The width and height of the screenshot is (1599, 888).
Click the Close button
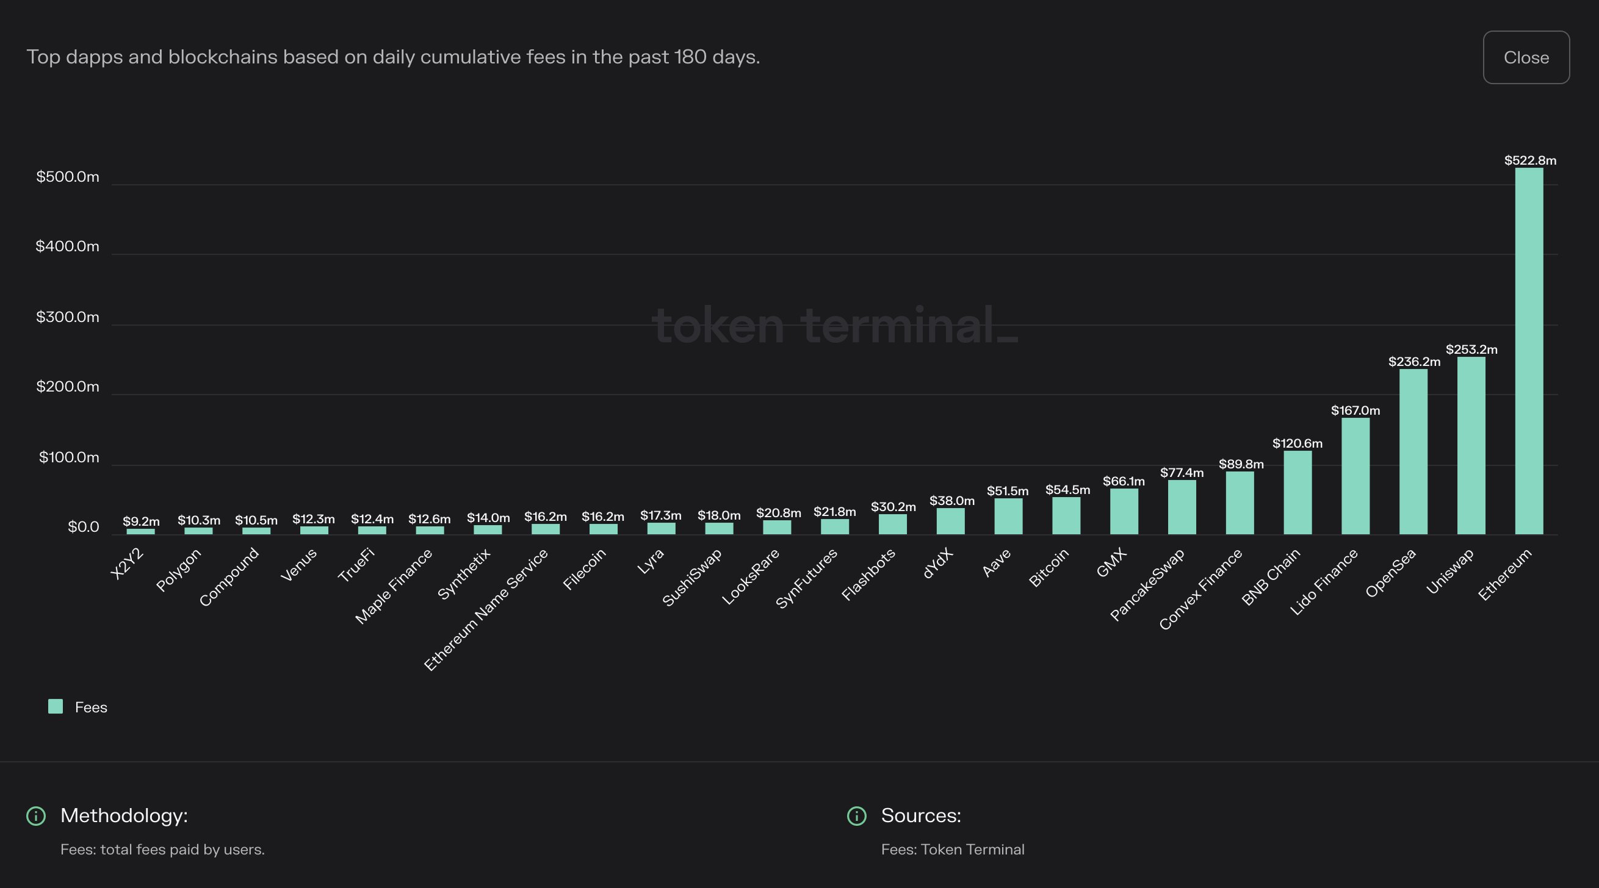(x=1526, y=57)
